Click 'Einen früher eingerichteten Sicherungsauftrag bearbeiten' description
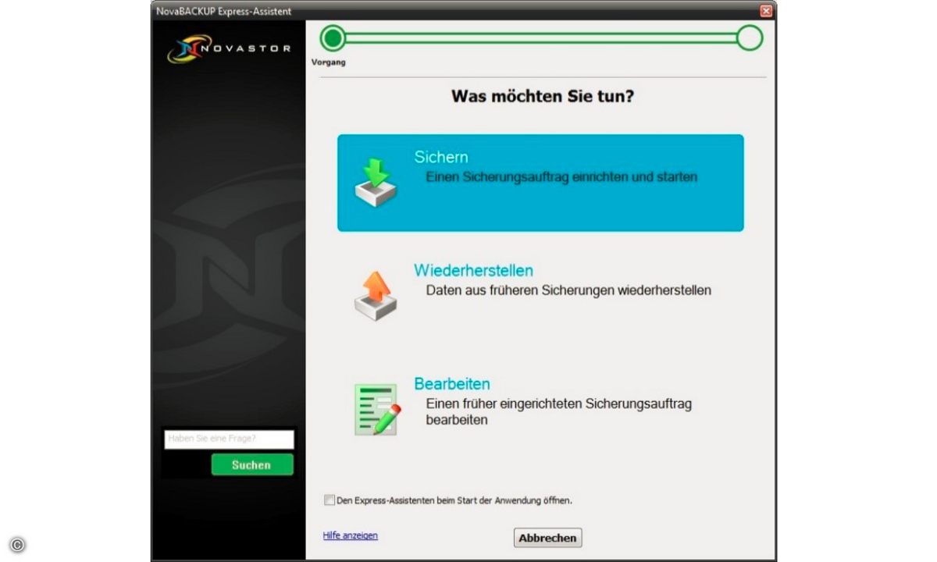Viewport: 937px width, 562px height. point(559,412)
